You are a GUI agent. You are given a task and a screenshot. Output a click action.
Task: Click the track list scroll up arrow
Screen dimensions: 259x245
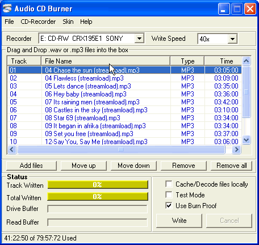pyautogui.click(x=246, y=61)
